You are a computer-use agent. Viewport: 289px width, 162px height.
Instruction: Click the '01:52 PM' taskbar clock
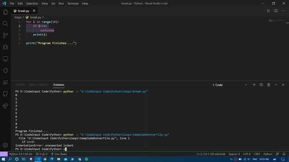[264, 159]
